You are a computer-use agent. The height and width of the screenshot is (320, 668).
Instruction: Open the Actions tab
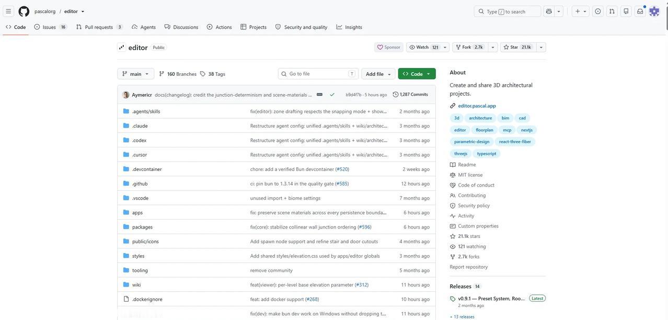coord(220,27)
